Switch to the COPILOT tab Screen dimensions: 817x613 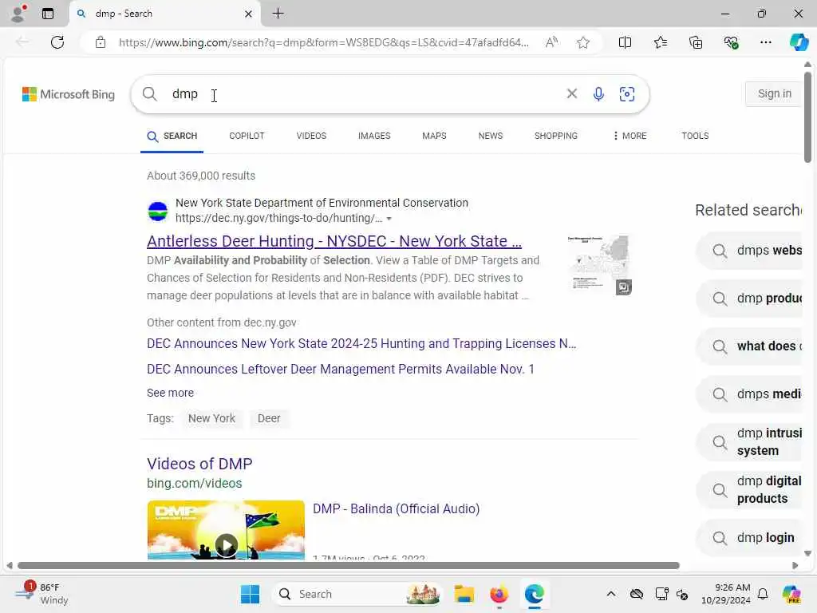pyautogui.click(x=247, y=136)
